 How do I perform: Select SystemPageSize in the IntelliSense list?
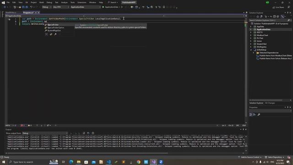coord(59,31)
